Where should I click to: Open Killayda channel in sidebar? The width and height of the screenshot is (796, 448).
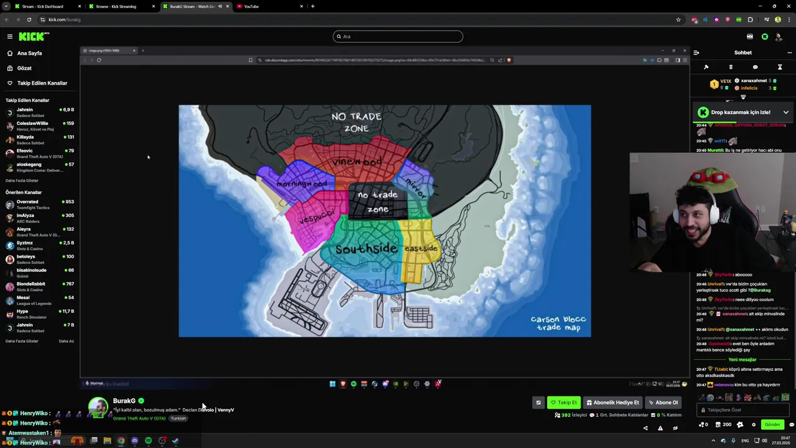pos(40,139)
